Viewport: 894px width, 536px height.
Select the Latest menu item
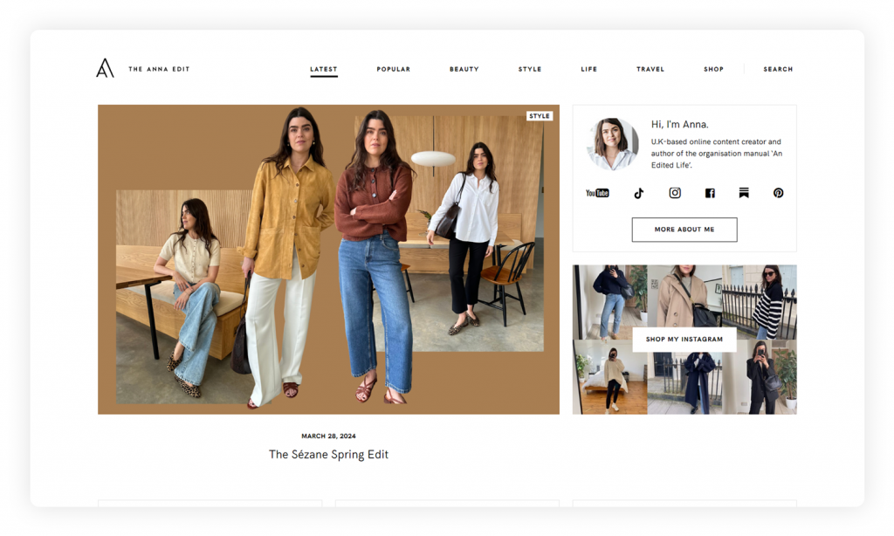(x=323, y=69)
